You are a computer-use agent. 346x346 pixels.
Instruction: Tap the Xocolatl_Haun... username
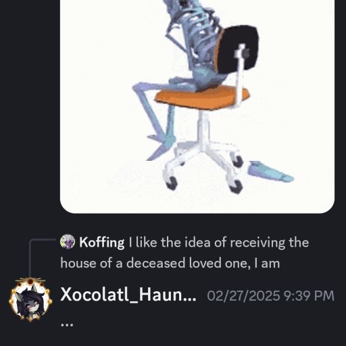[x=128, y=295]
